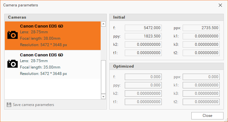Click the camera list scrollbar thumb
The width and height of the screenshot is (228, 122).
tap(103, 77)
